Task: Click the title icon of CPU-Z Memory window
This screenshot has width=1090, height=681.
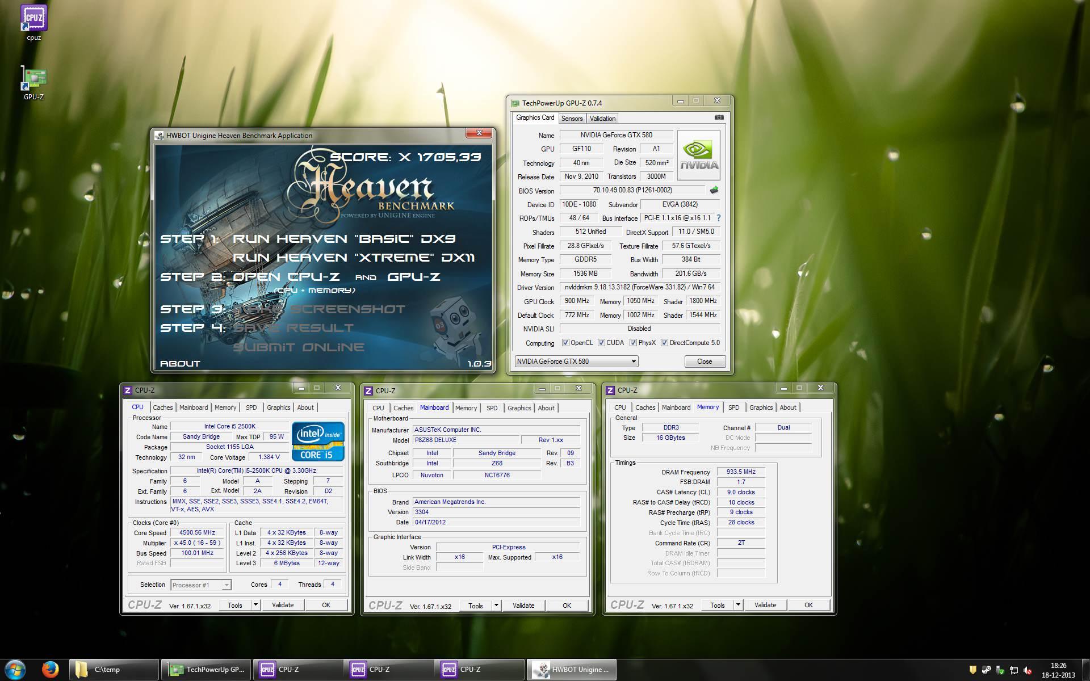Action: click(x=610, y=390)
